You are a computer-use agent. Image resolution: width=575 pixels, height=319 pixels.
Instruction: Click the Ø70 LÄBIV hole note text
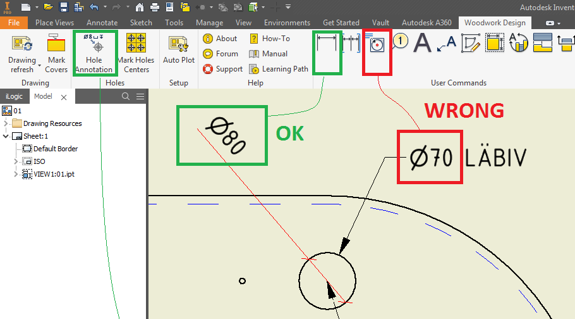pos(468,158)
